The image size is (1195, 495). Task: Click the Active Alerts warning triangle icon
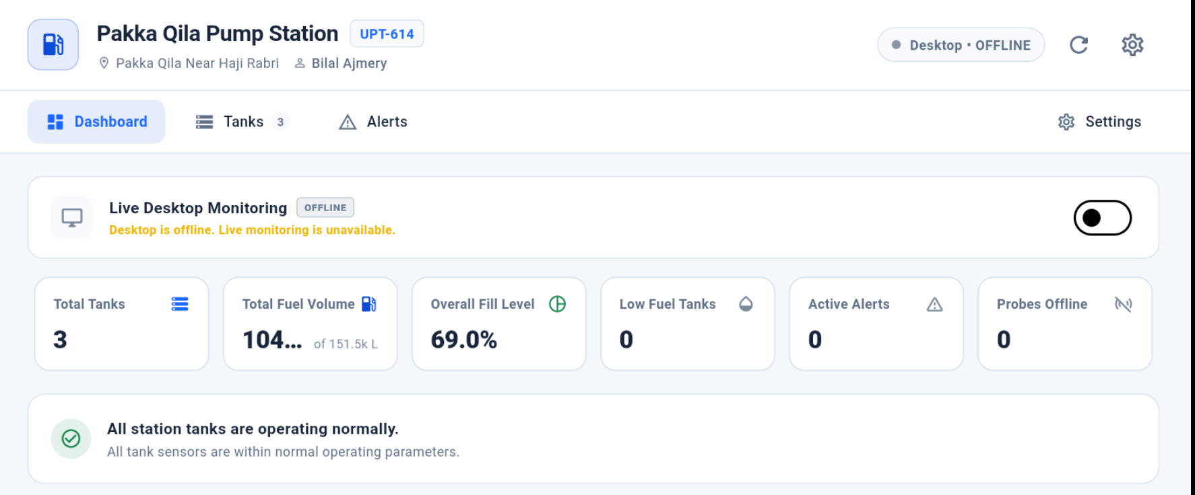point(934,305)
